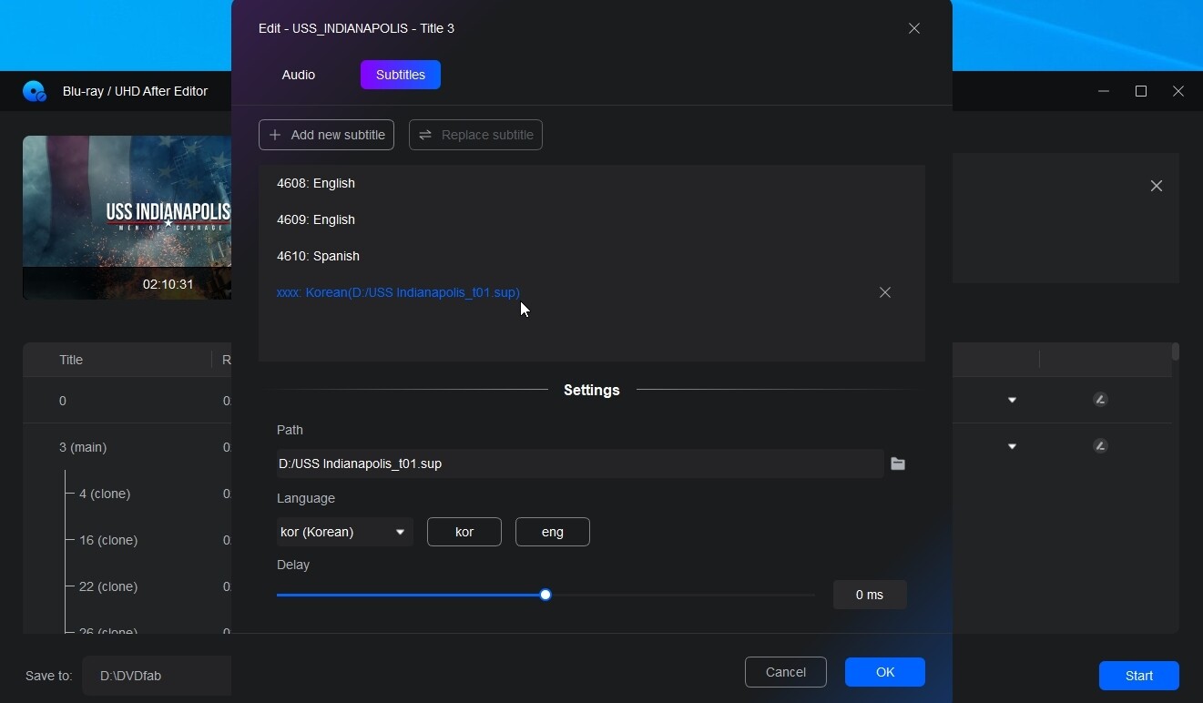1203x703 pixels.
Task: Select title 0 in the title list
Action: pos(63,401)
